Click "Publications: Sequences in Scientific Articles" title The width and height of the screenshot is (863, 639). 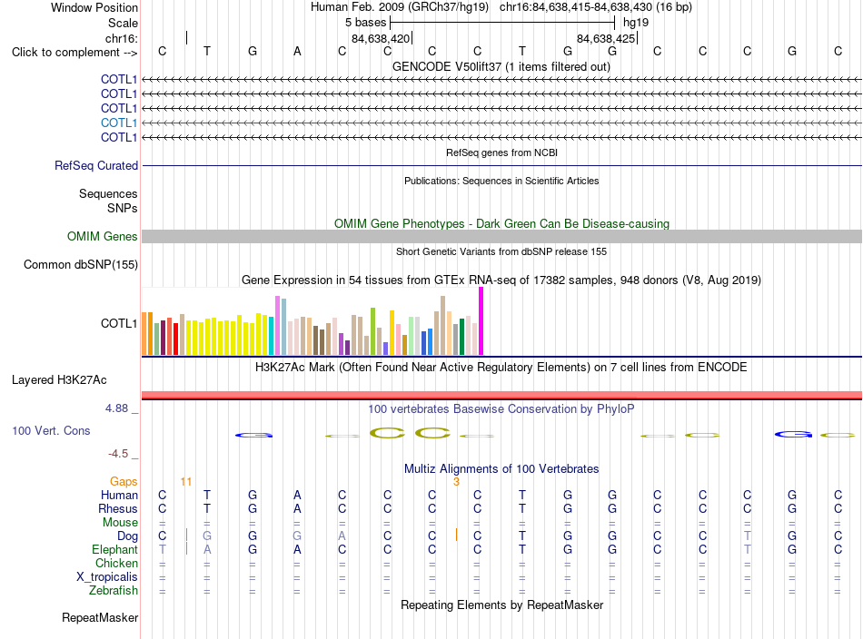pos(501,181)
